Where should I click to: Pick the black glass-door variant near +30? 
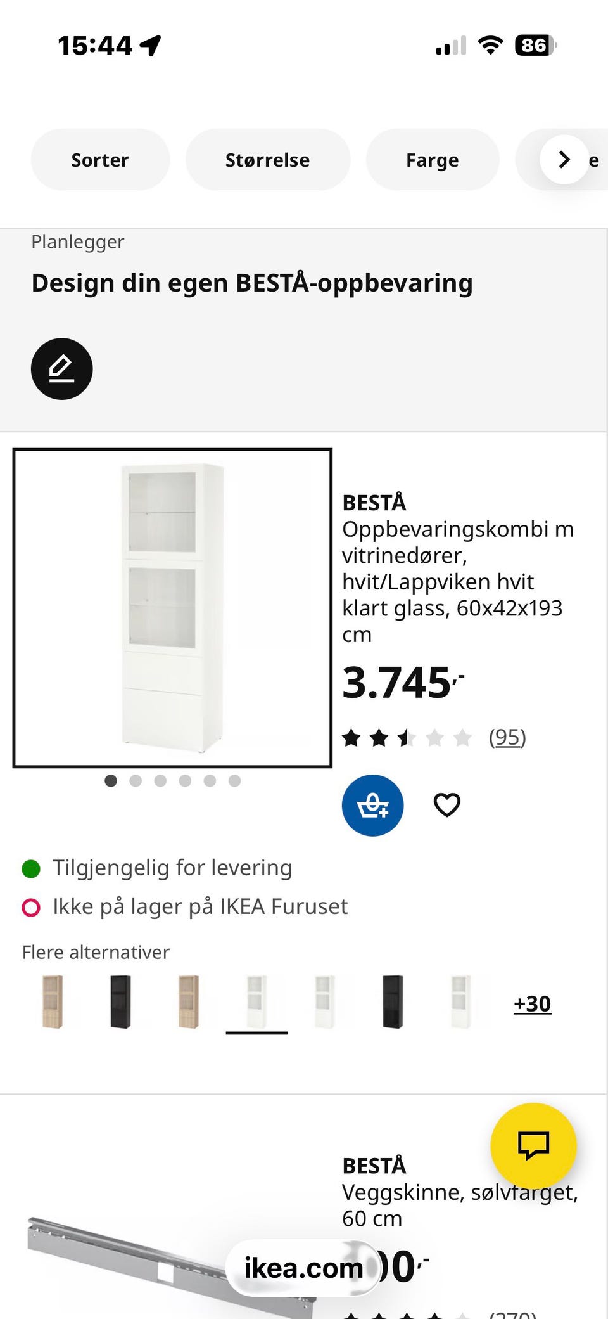(x=393, y=1001)
